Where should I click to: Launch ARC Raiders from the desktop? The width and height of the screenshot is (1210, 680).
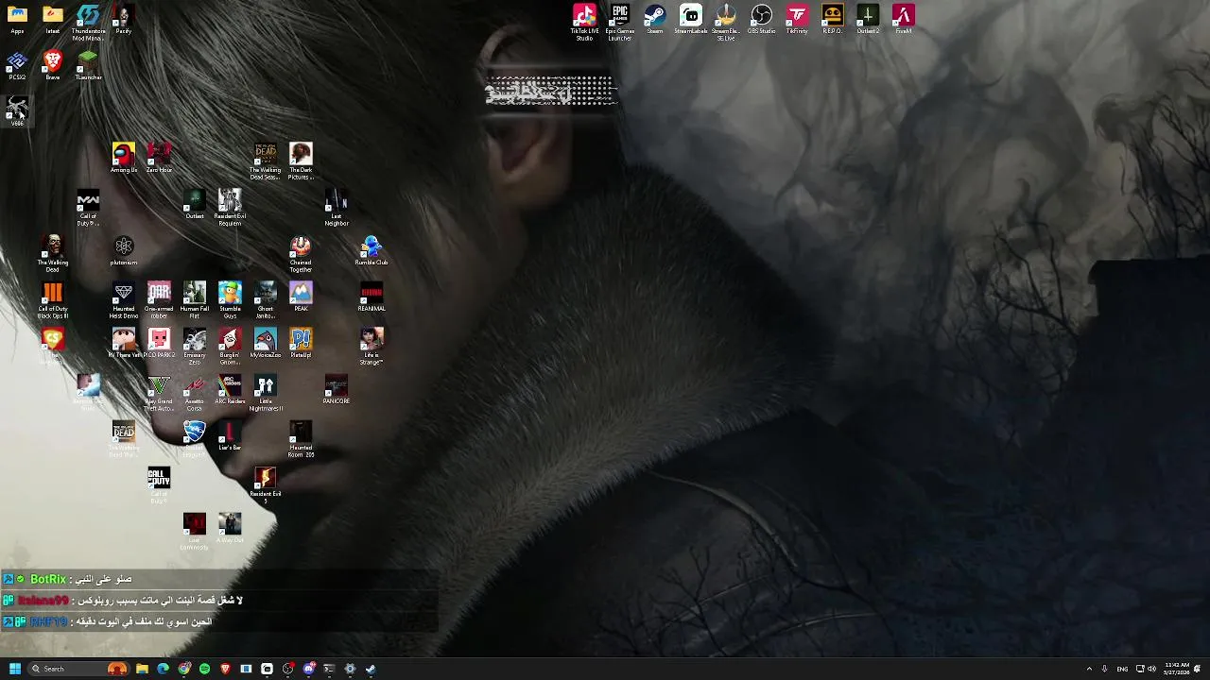pos(230,389)
